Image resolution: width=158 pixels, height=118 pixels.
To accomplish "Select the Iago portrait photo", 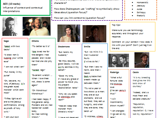I will [x=10, y=26].
